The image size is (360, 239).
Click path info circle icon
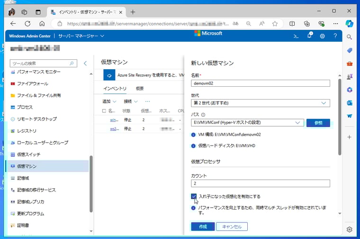[x=203, y=115]
